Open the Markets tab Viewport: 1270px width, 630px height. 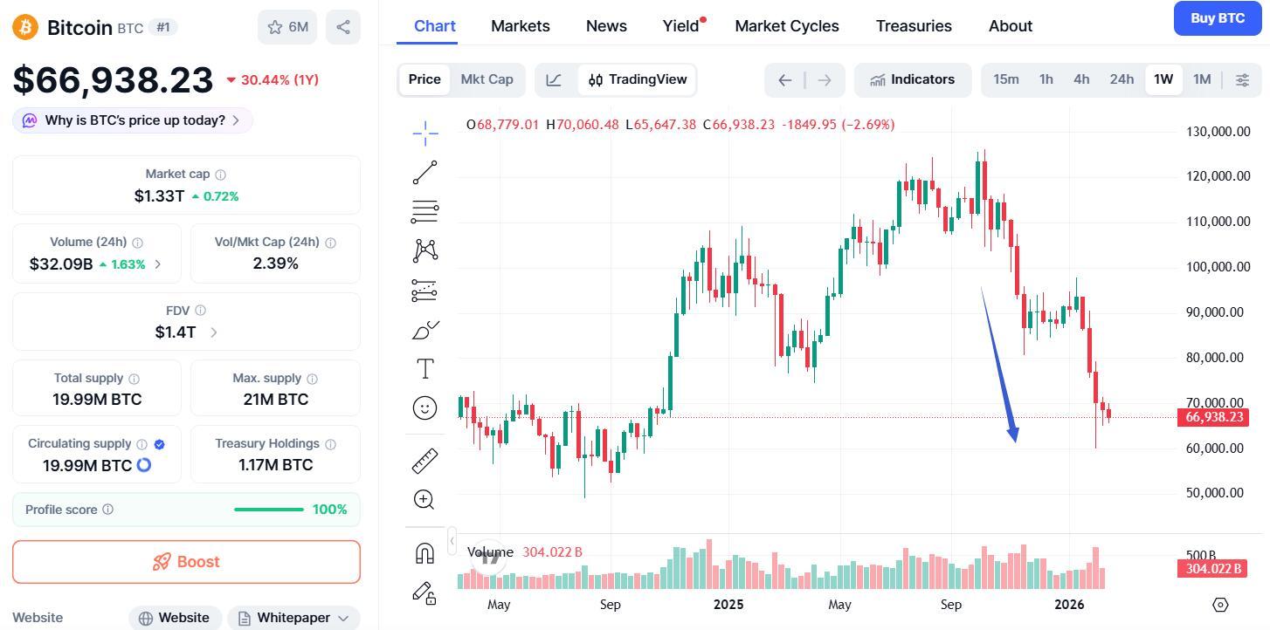[521, 26]
